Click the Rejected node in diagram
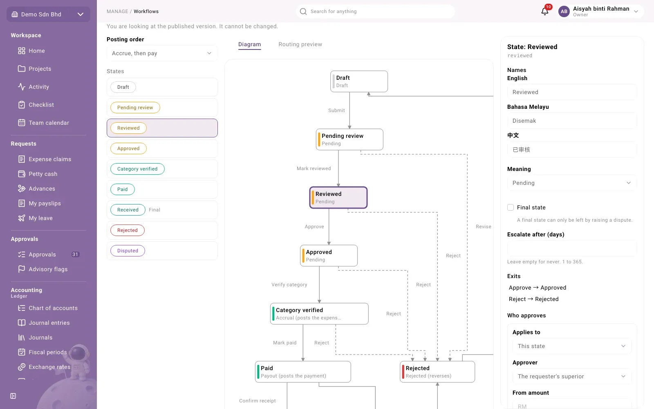The width and height of the screenshot is (654, 409). pyautogui.click(x=437, y=372)
